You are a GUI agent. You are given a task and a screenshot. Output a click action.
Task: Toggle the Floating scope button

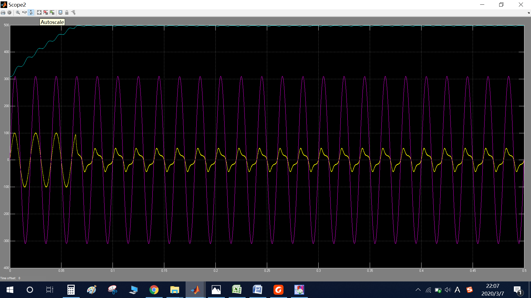click(60, 12)
